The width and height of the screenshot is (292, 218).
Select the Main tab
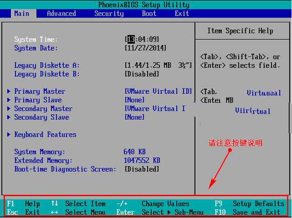tap(21, 14)
